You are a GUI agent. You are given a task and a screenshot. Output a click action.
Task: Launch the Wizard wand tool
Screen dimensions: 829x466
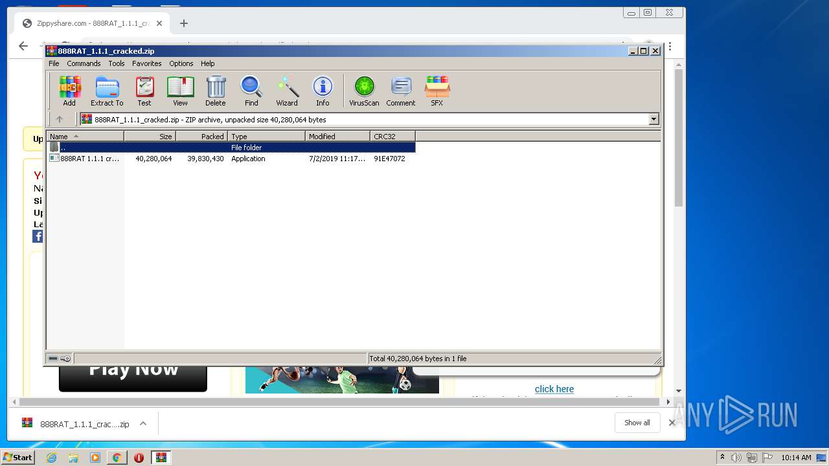pos(287,91)
